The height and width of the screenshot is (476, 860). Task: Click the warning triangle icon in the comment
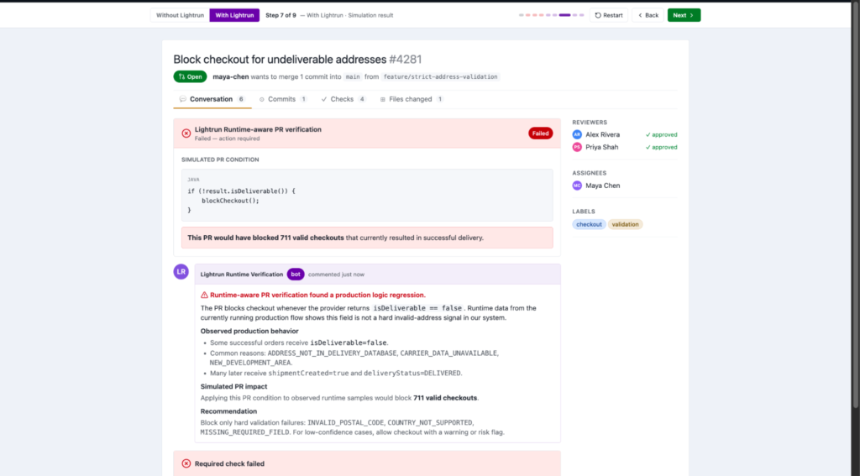click(x=204, y=295)
